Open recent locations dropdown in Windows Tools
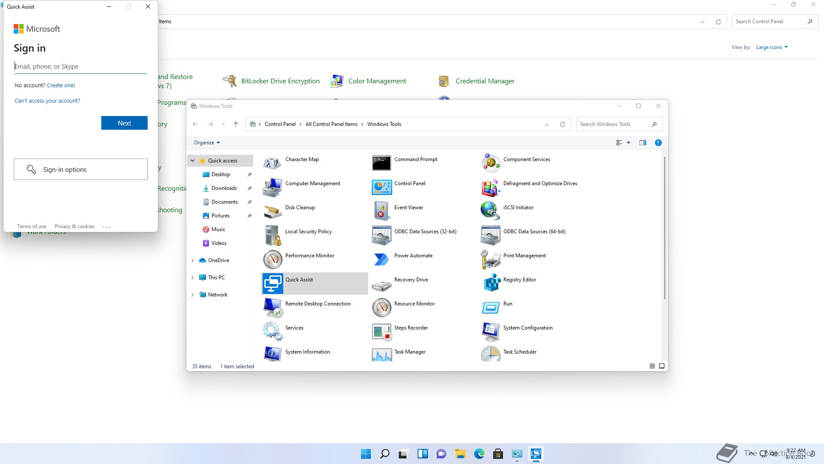Screen dimensions: 824x464 point(223,124)
